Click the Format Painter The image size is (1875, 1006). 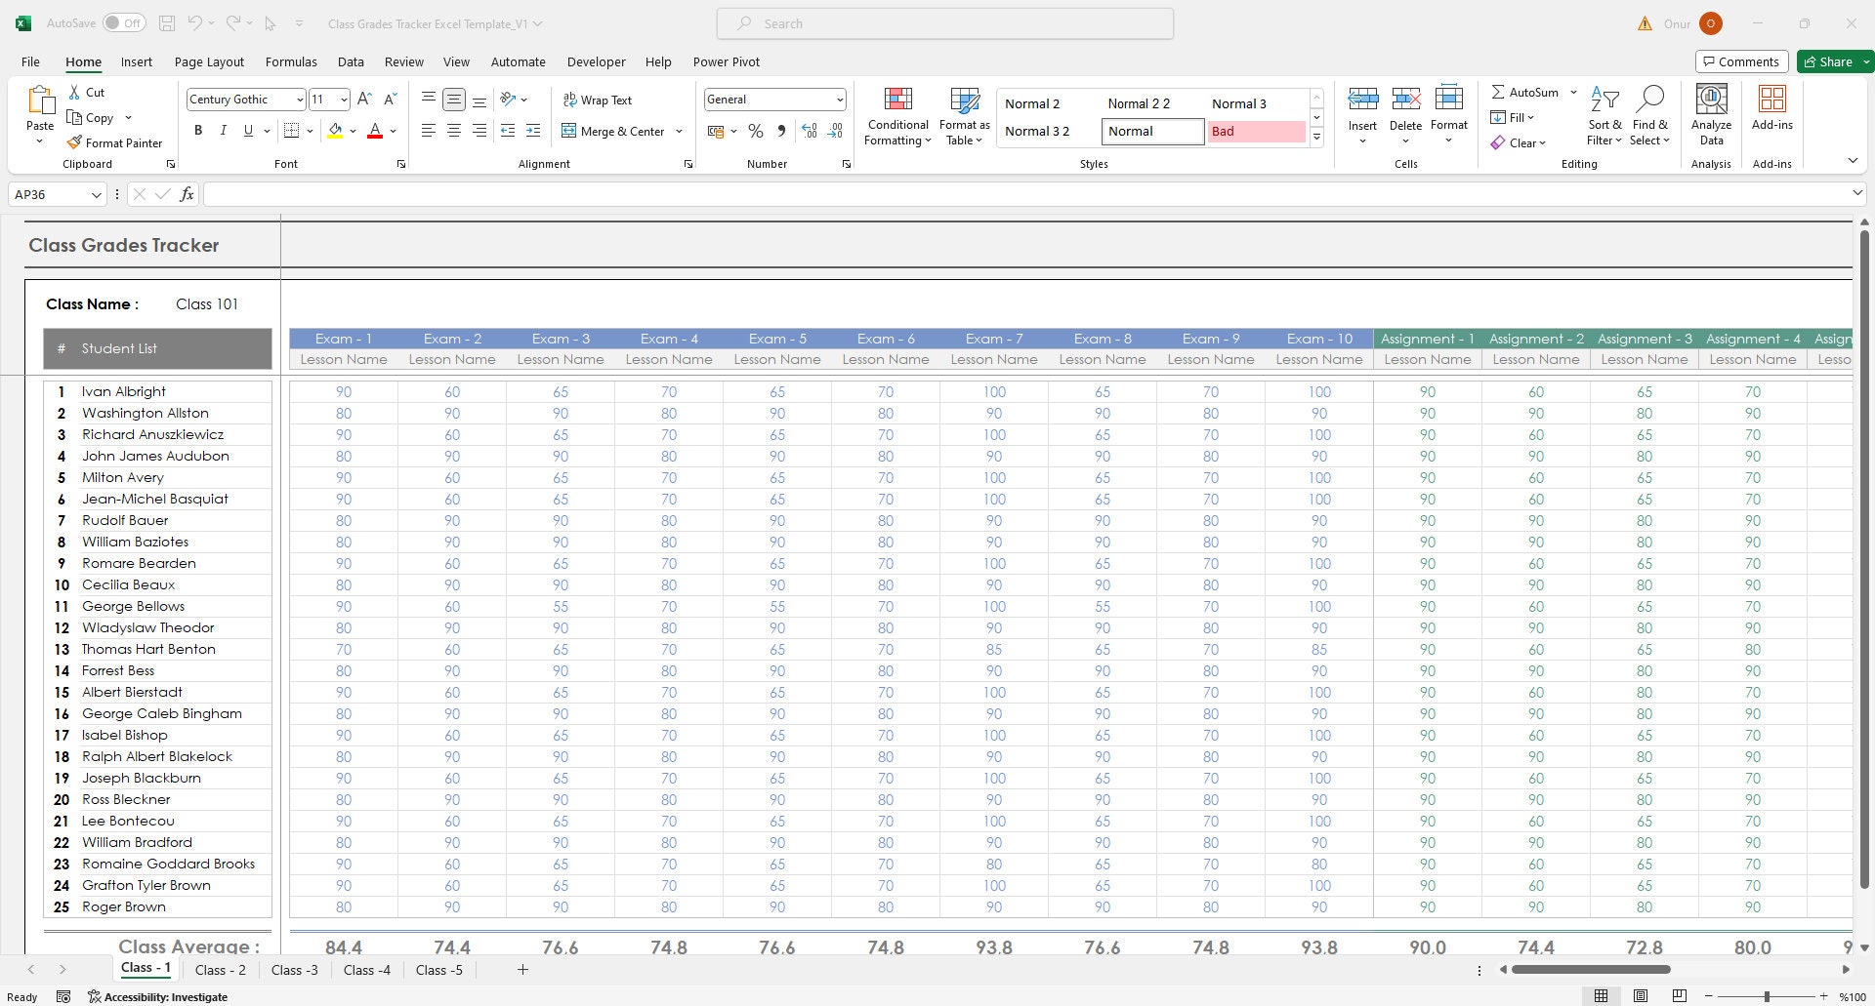[x=115, y=142]
